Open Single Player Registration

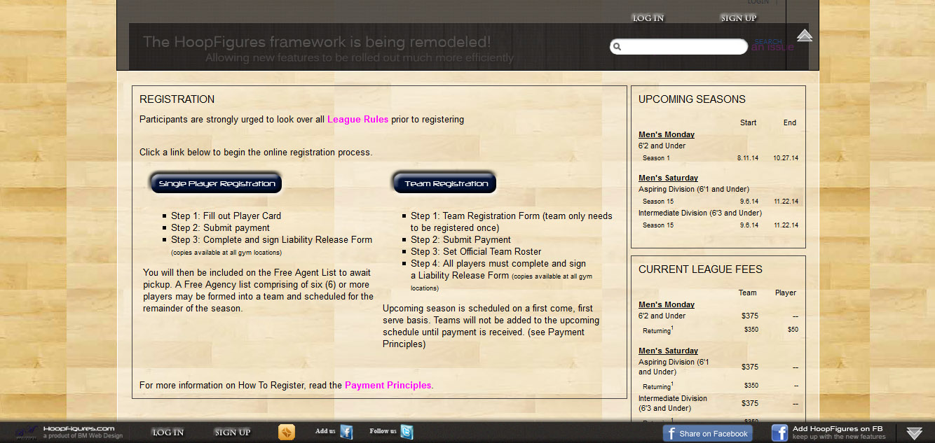pyautogui.click(x=216, y=184)
